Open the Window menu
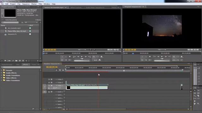202x113 pixels. (47, 4)
